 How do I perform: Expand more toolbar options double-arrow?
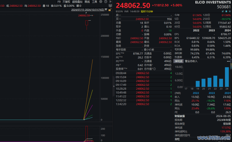pyautogui.click(x=110, y=2)
